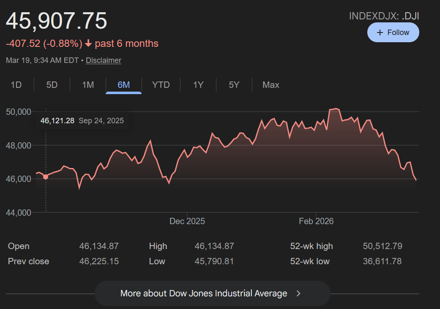This screenshot has height=309, width=440.
Task: Click the 46,000 y-axis label
Action: pos(19,179)
